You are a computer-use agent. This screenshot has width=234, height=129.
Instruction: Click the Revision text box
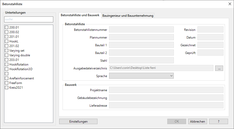[210, 30]
